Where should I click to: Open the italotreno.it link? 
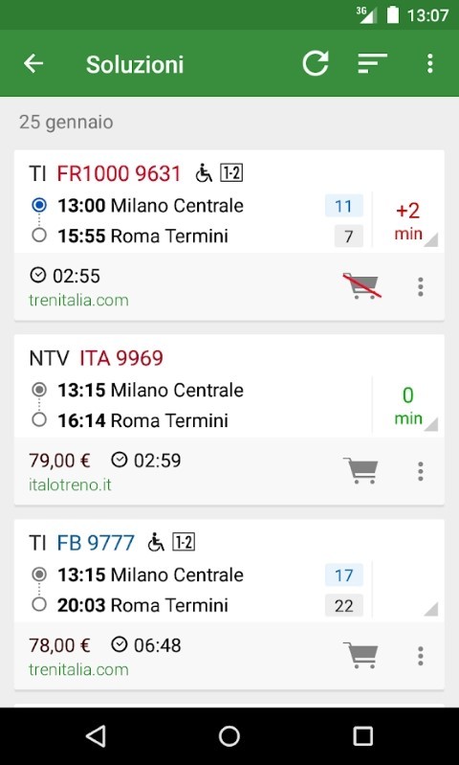[x=70, y=484]
